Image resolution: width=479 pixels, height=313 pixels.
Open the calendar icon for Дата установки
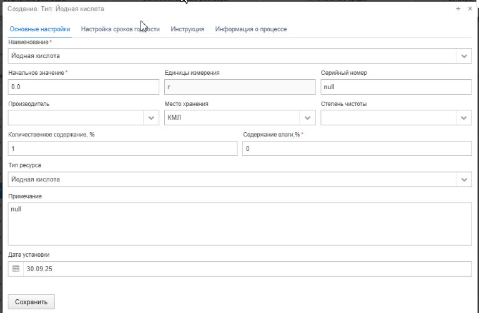[16, 269]
